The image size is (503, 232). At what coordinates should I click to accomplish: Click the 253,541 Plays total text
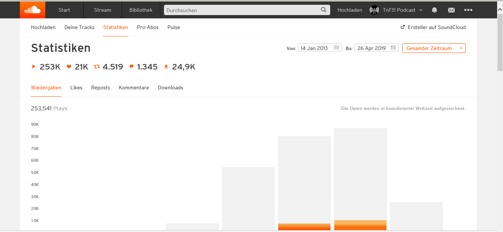coord(49,108)
